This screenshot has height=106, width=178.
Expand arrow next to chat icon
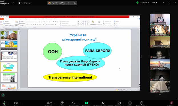point(66,103)
